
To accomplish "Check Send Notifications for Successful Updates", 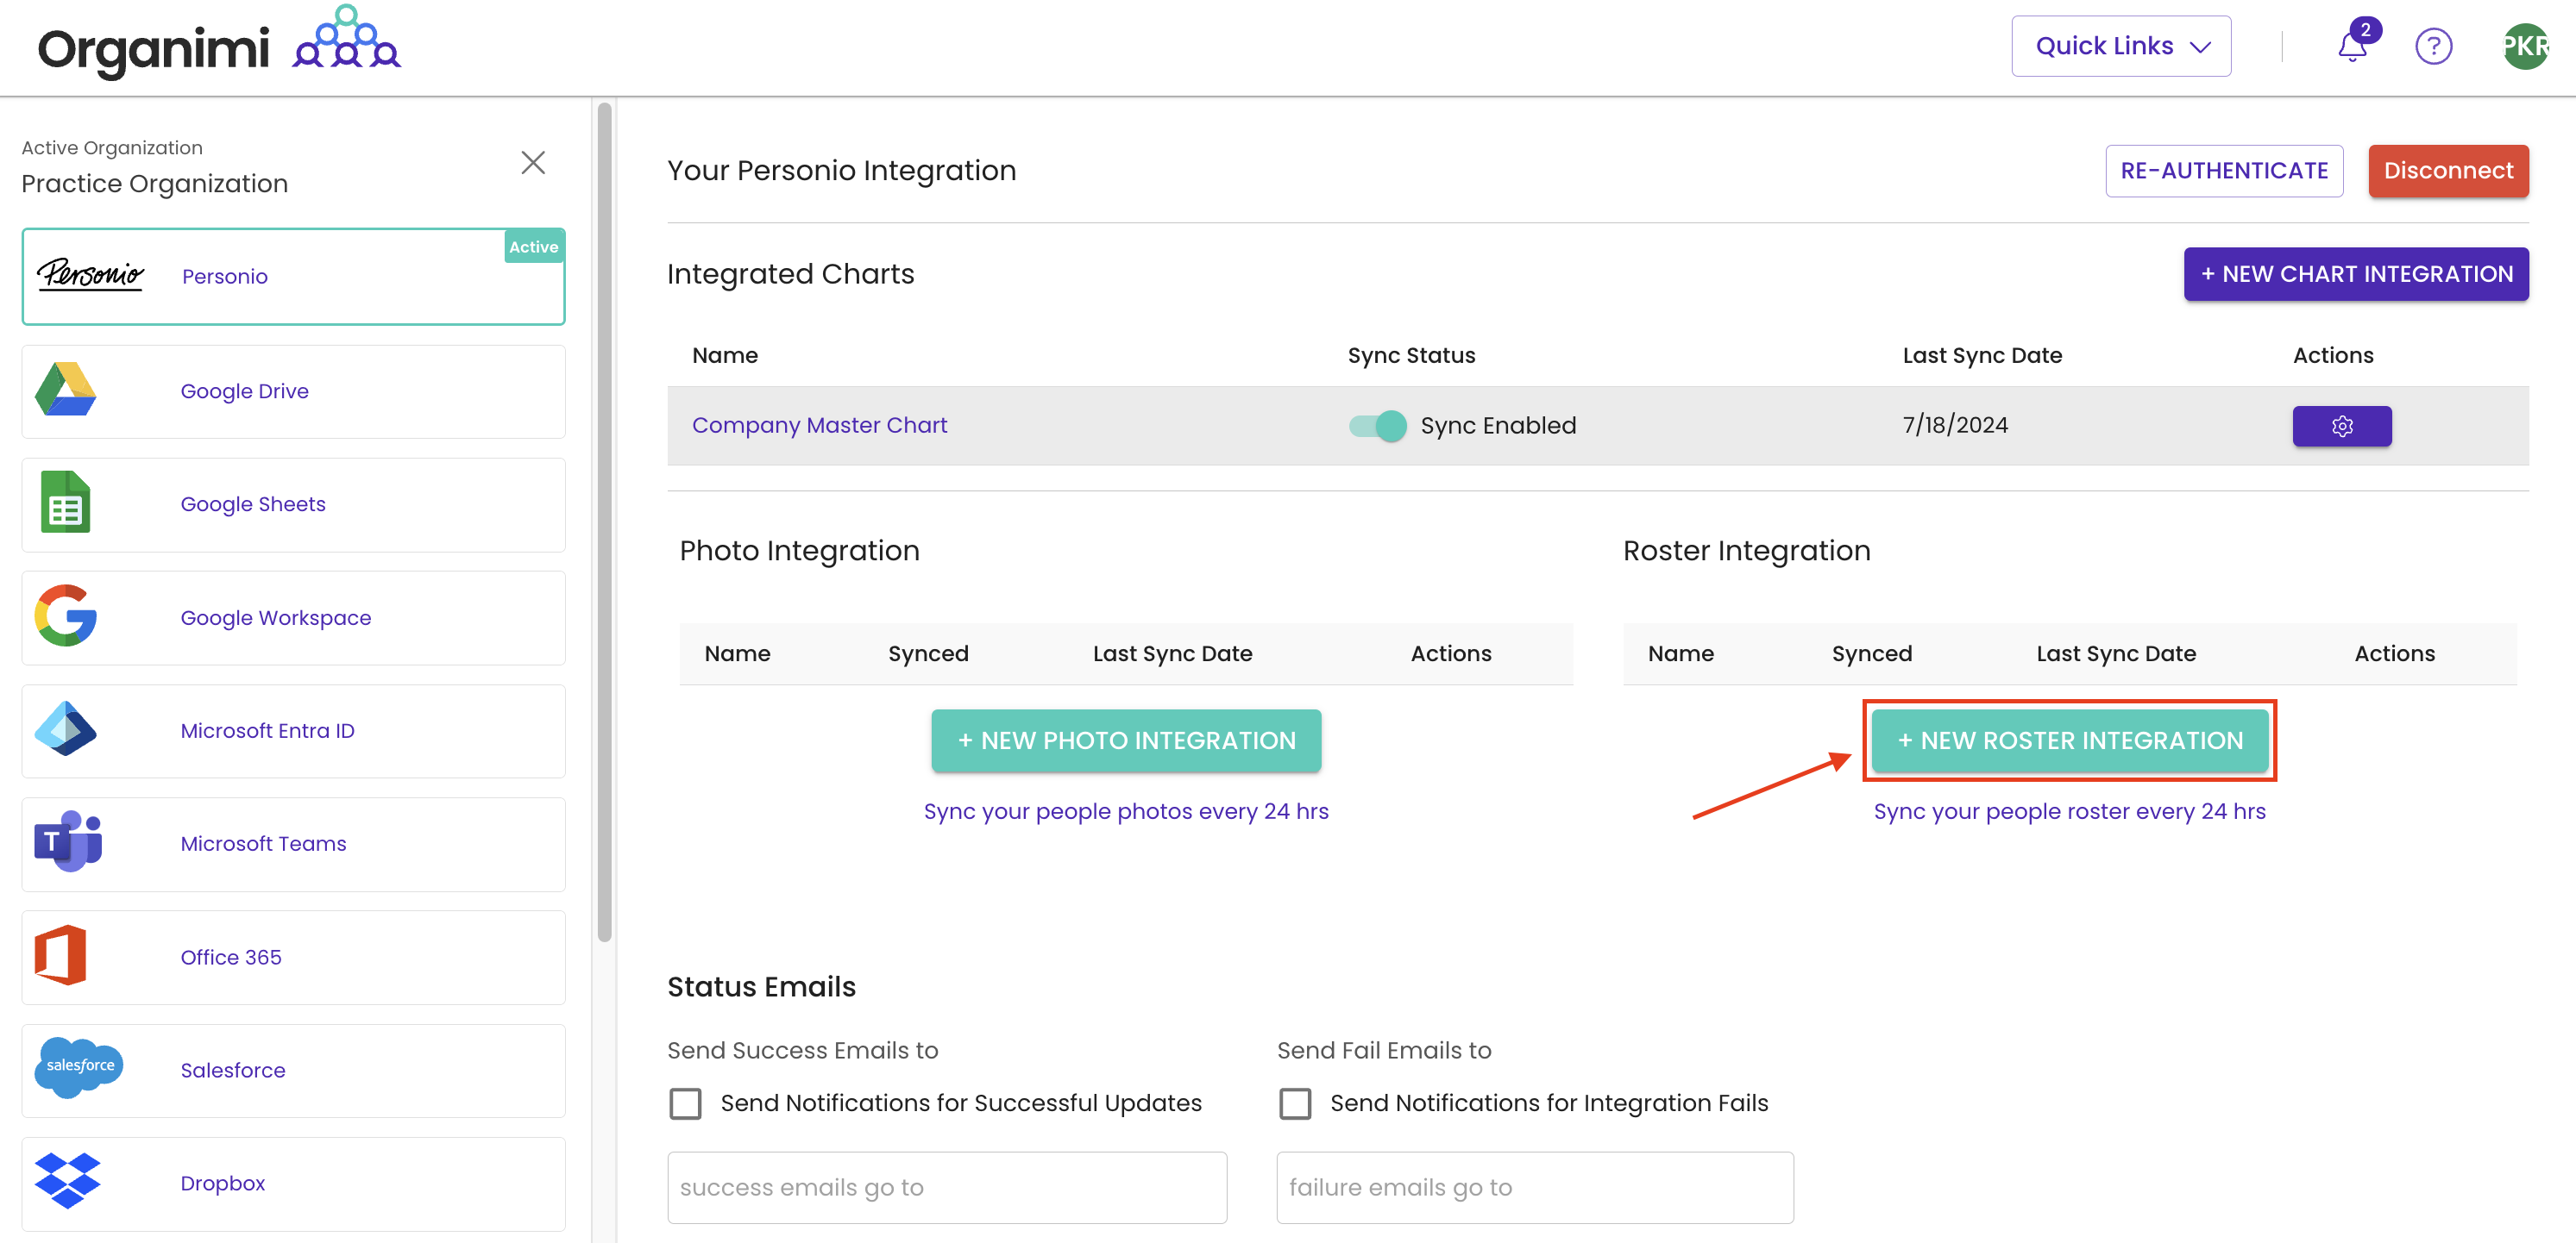I will (x=685, y=1103).
